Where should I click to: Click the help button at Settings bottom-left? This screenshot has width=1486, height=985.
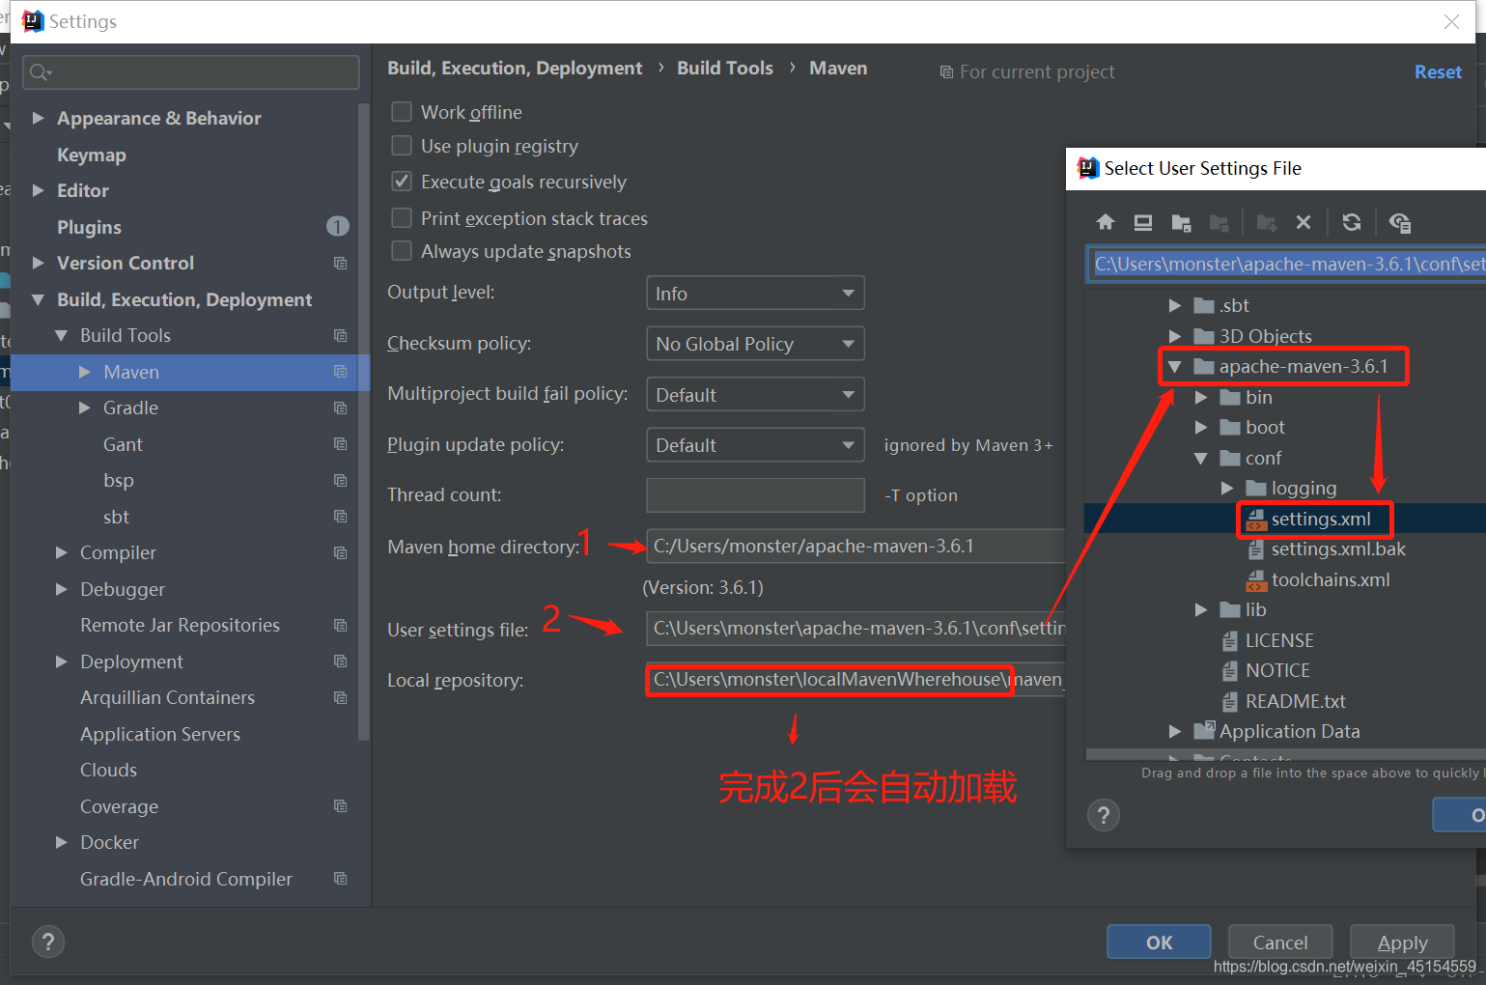[x=48, y=942]
